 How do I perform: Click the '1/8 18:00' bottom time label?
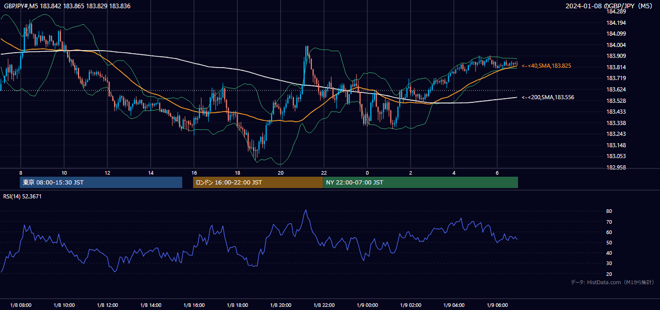pos(237,305)
